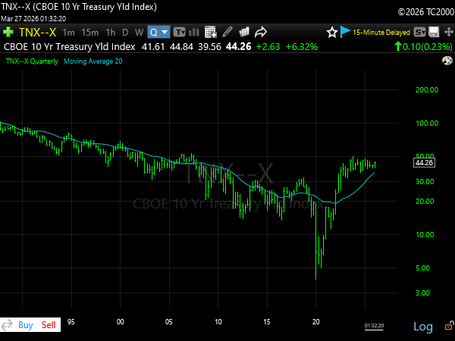The width and height of the screenshot is (455, 341).
Task: Select the W weekly timeframe
Action: [139, 33]
